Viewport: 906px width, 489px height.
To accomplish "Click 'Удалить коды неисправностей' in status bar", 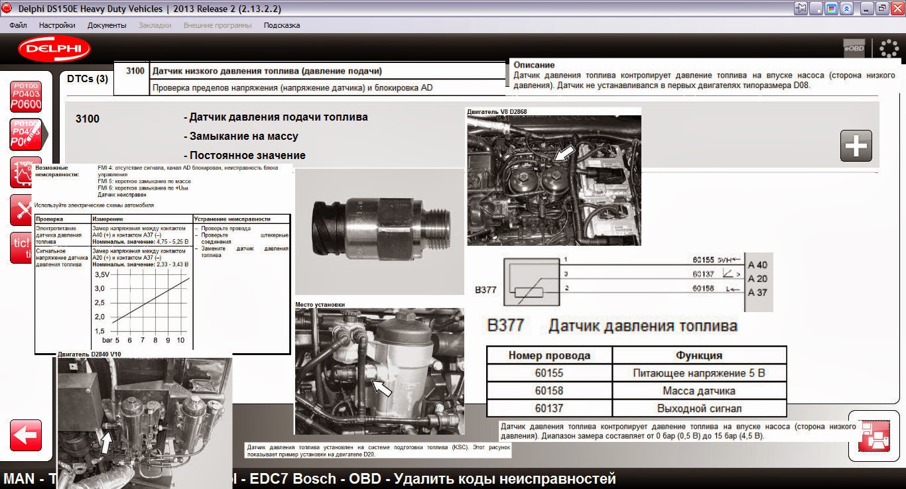I will [505, 478].
